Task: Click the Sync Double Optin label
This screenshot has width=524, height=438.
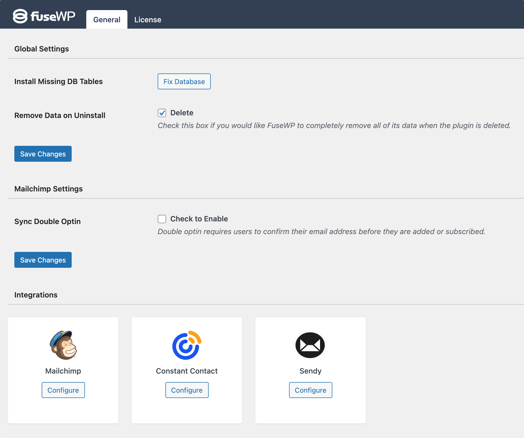Action: point(48,221)
